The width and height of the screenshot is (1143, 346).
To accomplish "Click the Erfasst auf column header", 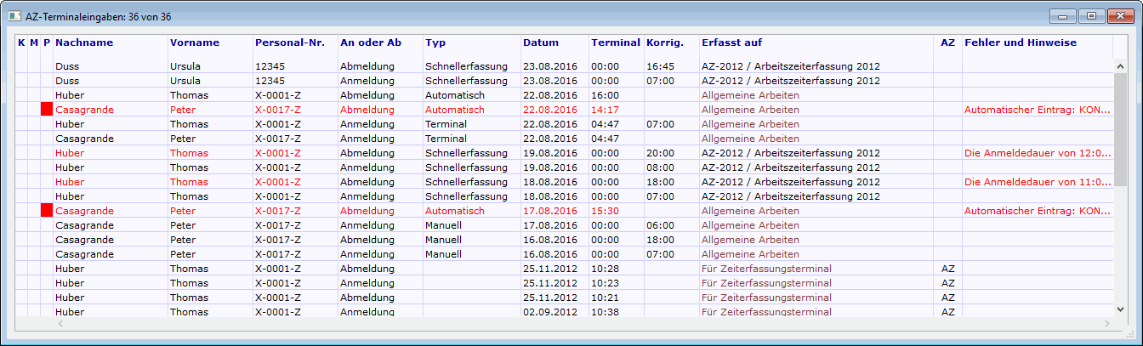I will [x=731, y=43].
